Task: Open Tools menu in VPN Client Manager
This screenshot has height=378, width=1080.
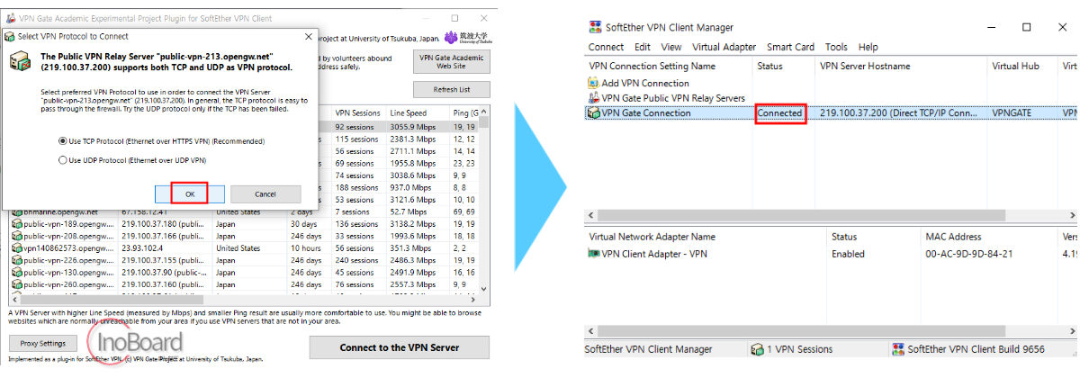Action: [x=836, y=47]
